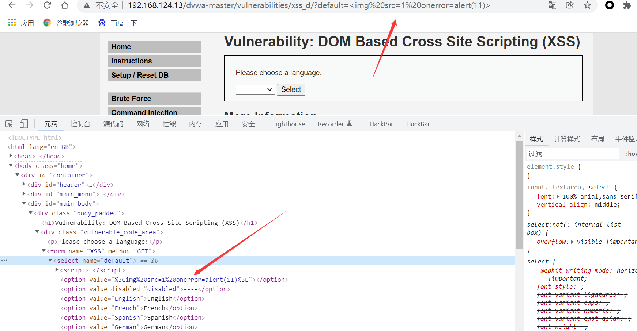This screenshot has width=637, height=331.
Task: Click the not-secure warning triangle icon
Action: pyautogui.click(x=87, y=5)
